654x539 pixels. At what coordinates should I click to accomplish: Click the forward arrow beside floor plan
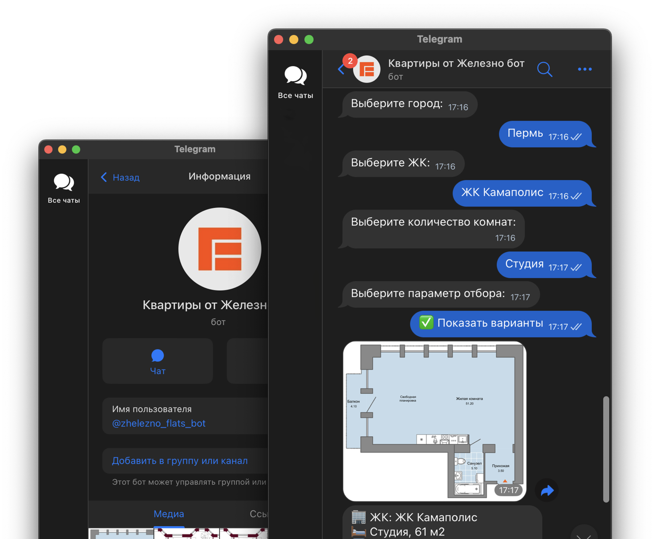tap(547, 490)
